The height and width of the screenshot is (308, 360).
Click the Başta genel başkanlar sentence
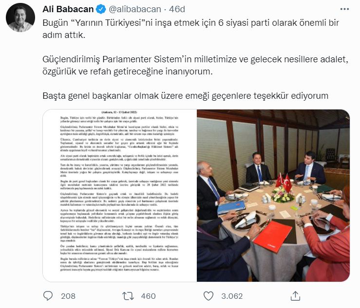(x=185, y=96)
